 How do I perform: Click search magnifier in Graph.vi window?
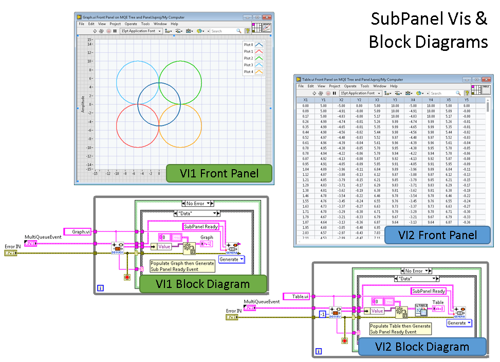tap(238, 31)
